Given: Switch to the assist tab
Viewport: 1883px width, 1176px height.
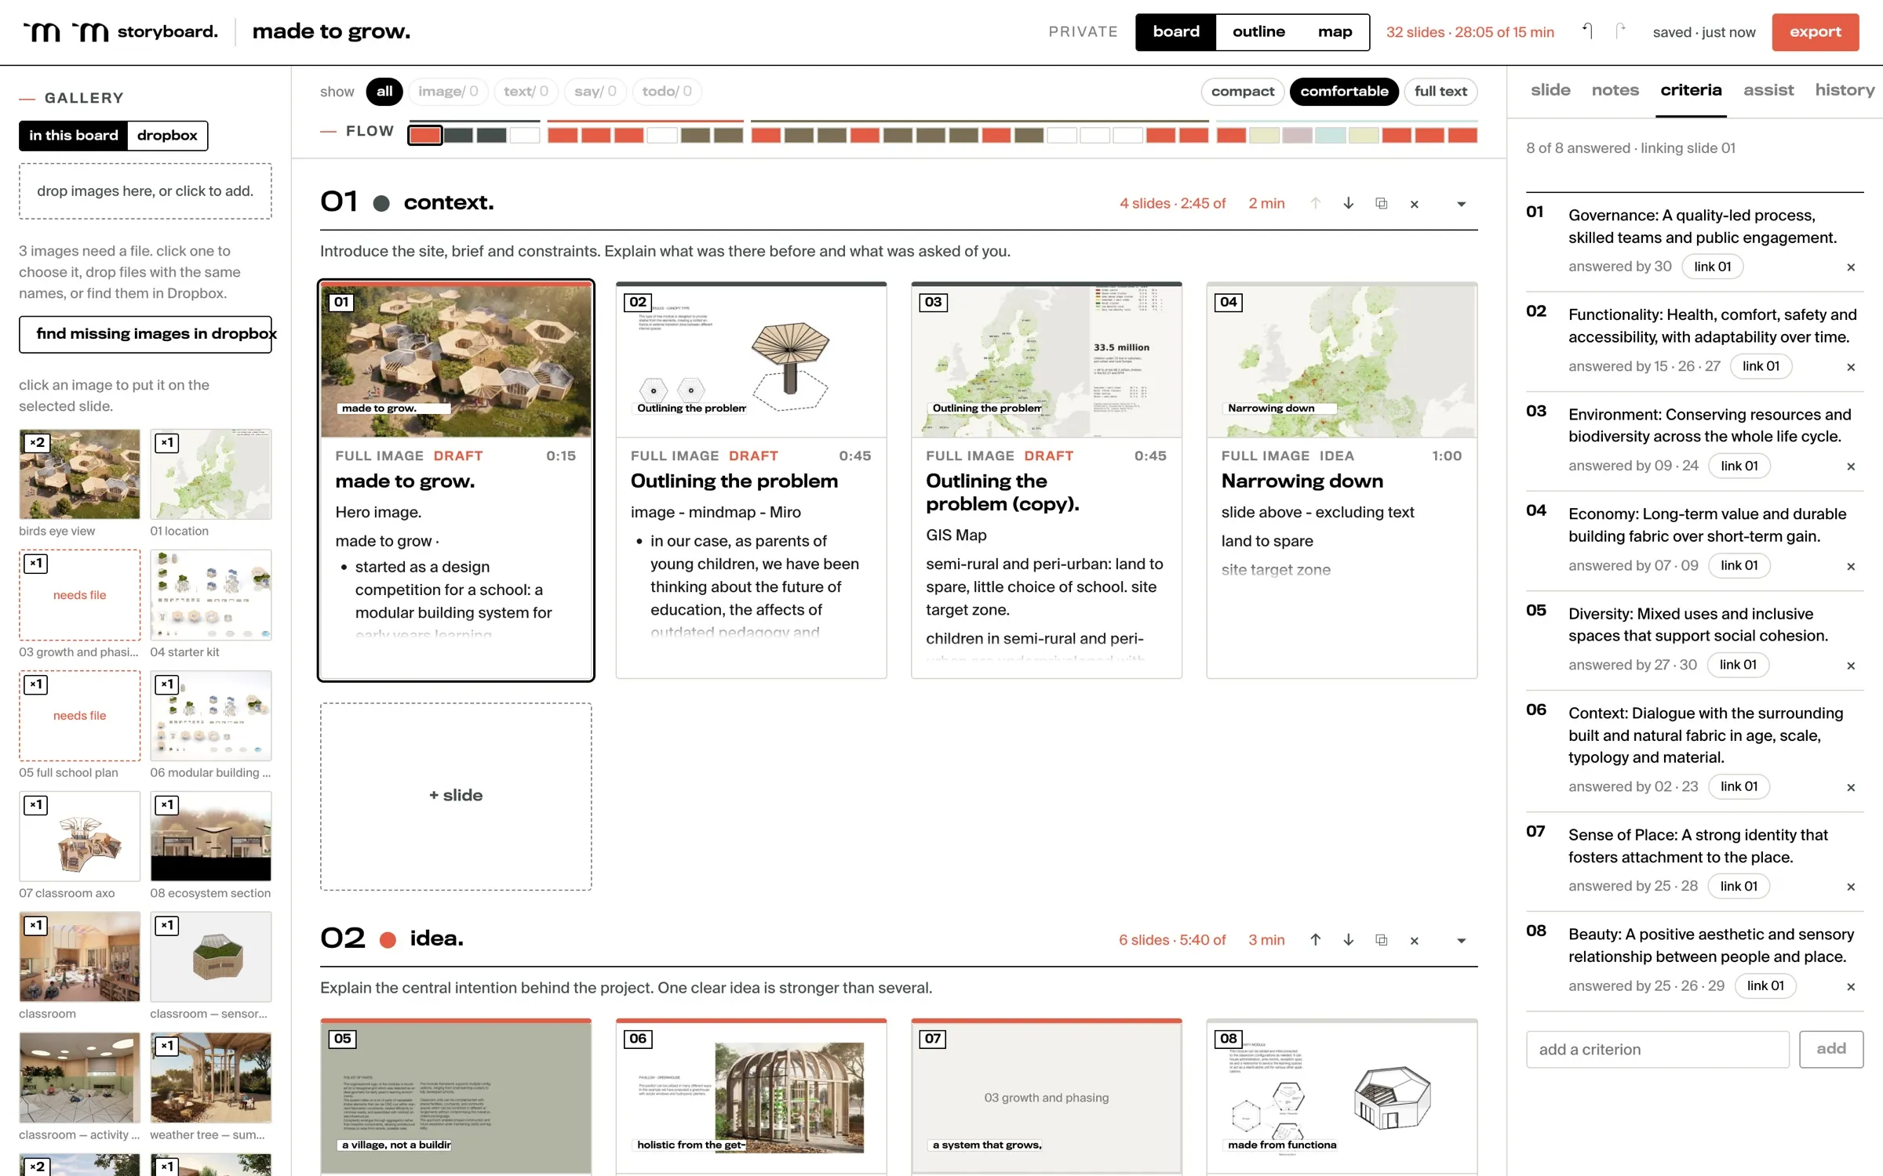Looking at the screenshot, I should tap(1768, 89).
